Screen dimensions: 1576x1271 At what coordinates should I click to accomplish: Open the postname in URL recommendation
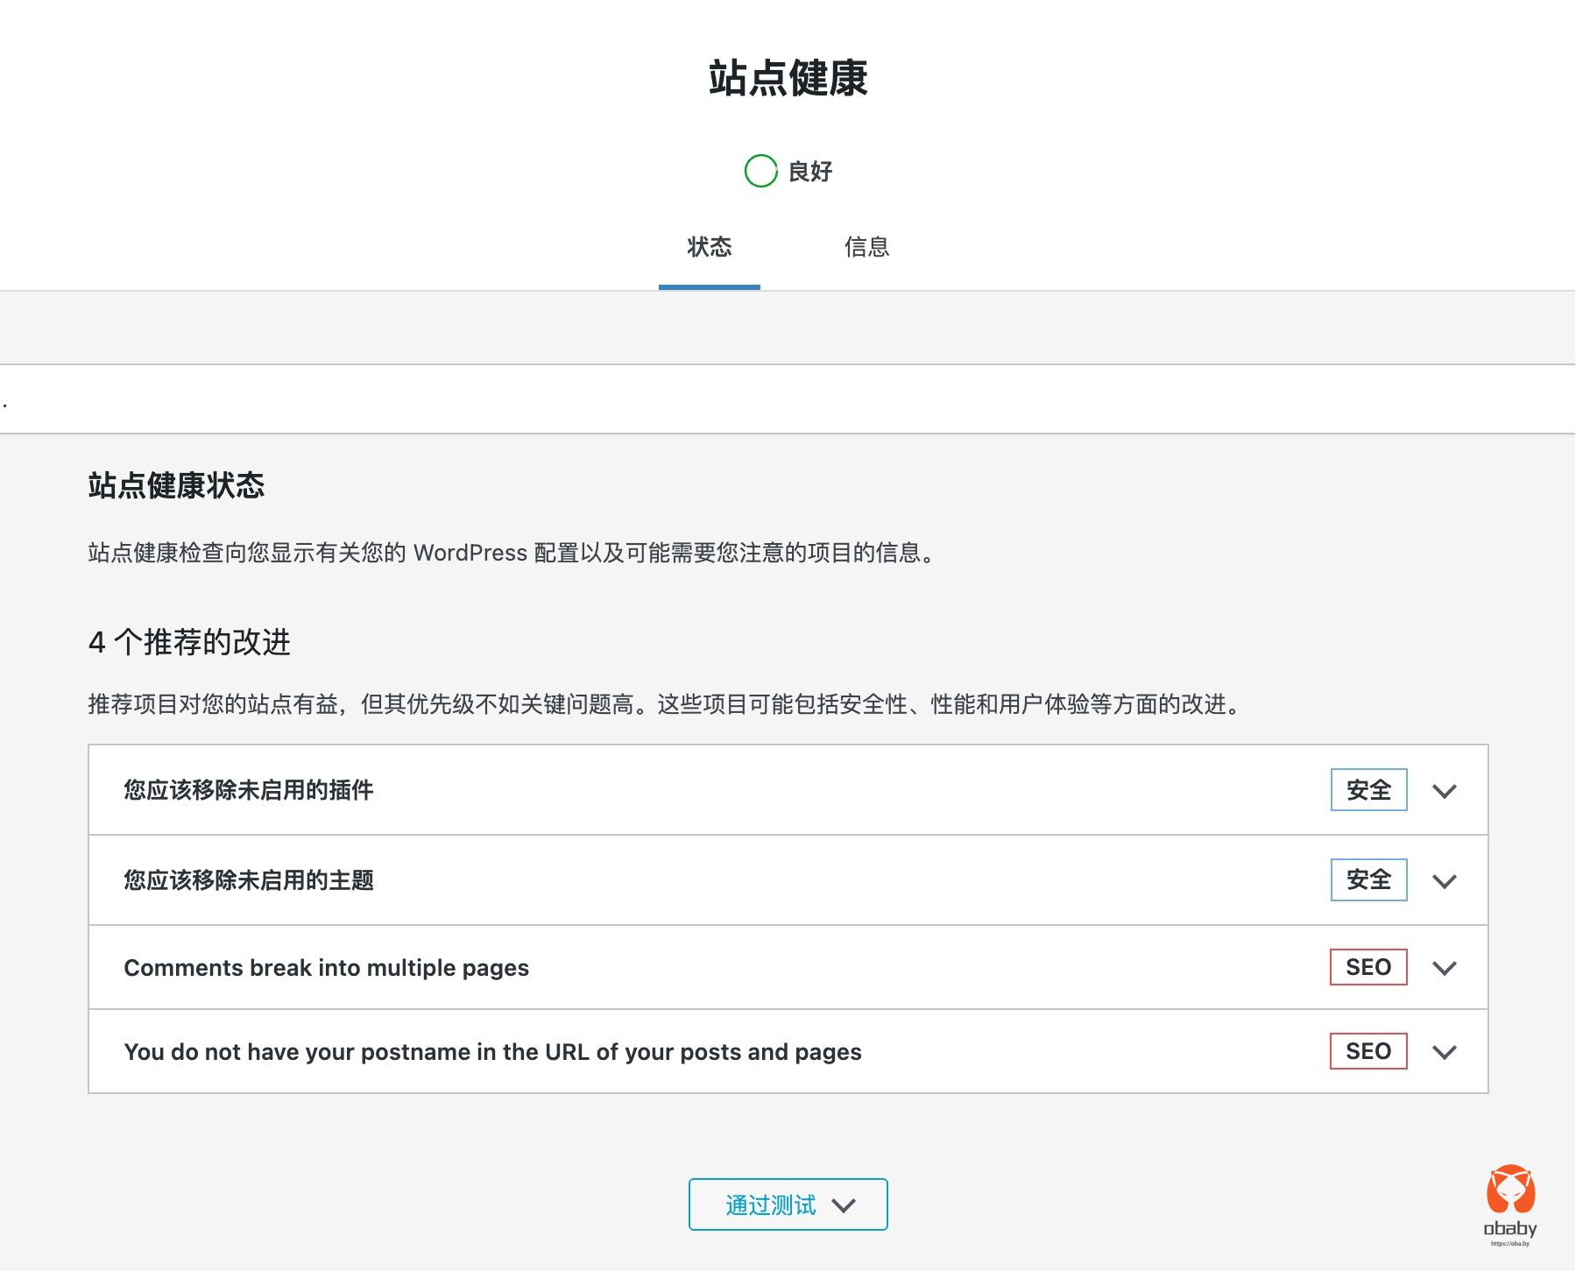[x=492, y=1052]
